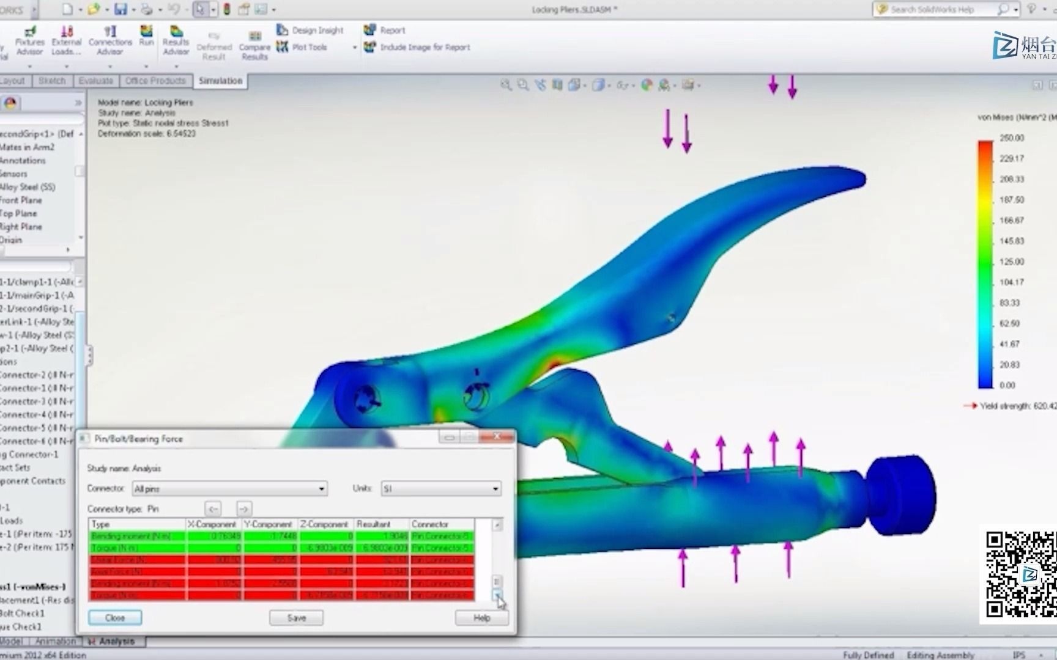The image size is (1057, 660).
Task: Launch the Connections Advisor
Action: pos(110,38)
